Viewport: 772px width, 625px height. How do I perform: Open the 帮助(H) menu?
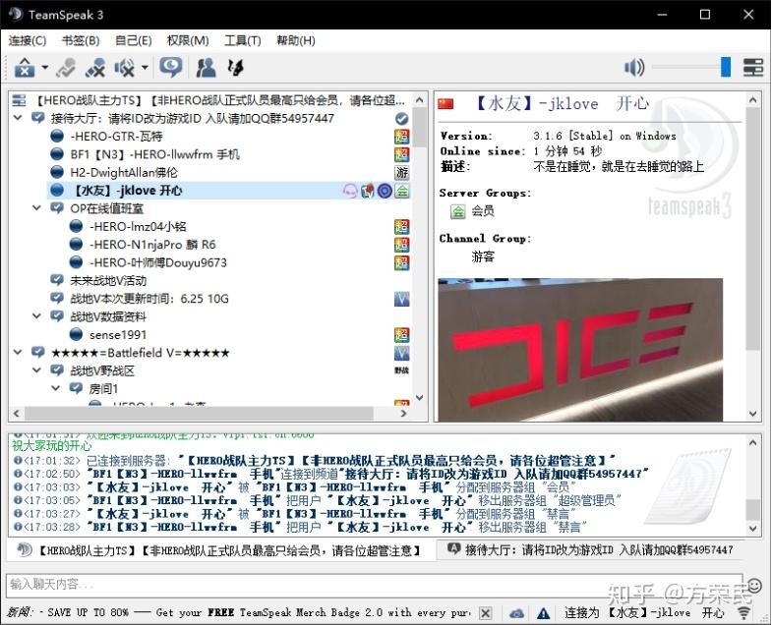(x=295, y=40)
